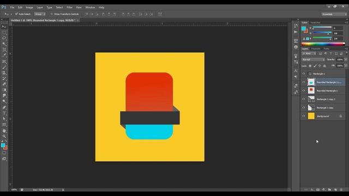Select the History Brush tool

pyautogui.click(x=4, y=78)
